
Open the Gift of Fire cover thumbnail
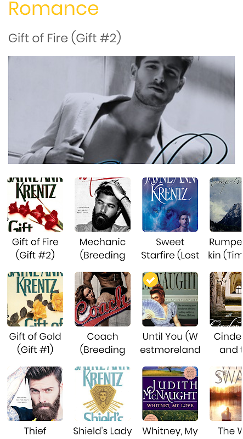coord(35,204)
